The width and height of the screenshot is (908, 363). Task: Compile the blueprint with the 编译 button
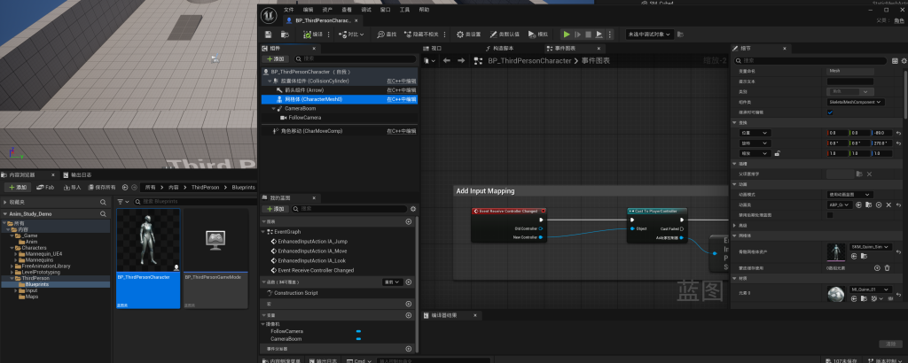coord(313,35)
